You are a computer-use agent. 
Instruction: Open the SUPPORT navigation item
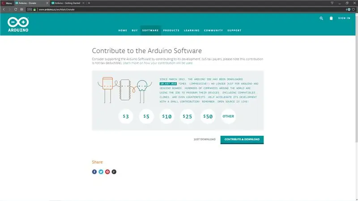pos(234,30)
